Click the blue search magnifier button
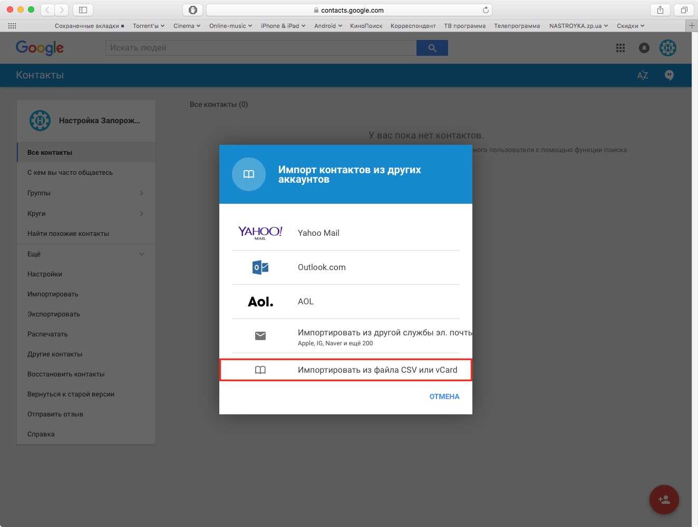This screenshot has width=698, height=527. click(x=432, y=48)
